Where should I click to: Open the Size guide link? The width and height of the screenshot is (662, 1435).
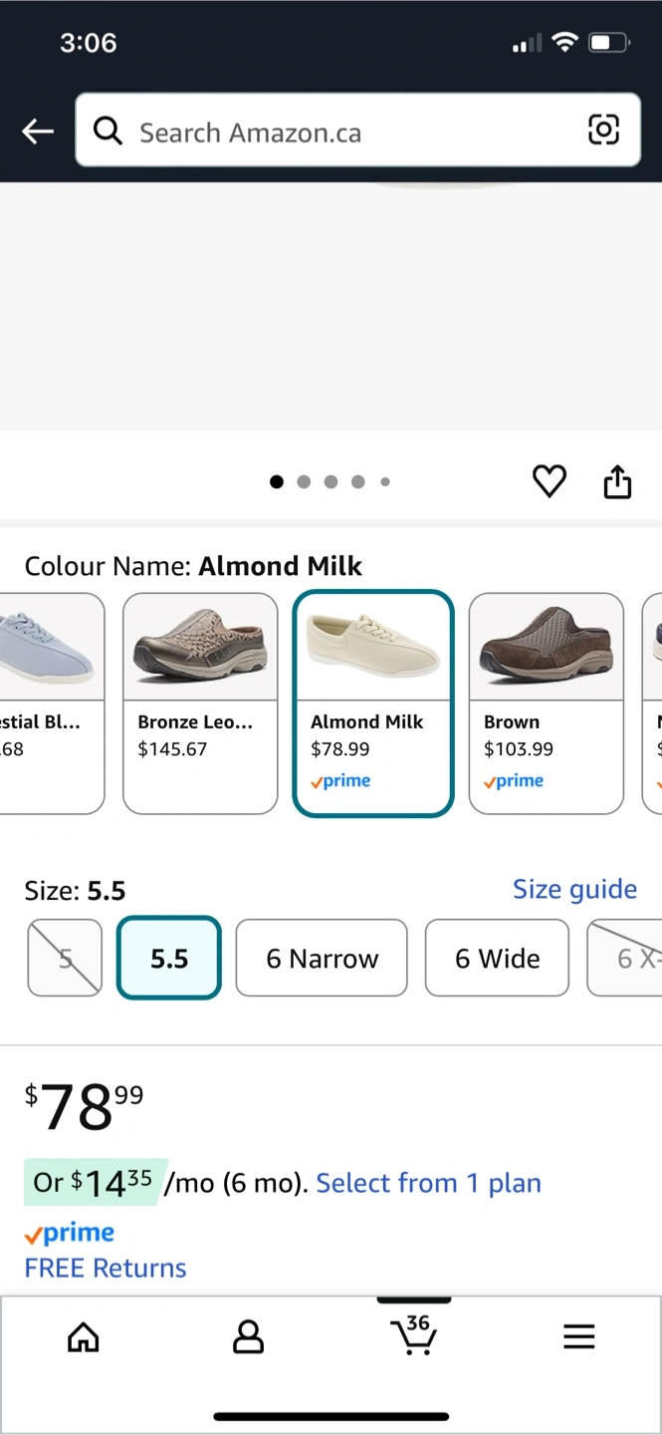574,889
